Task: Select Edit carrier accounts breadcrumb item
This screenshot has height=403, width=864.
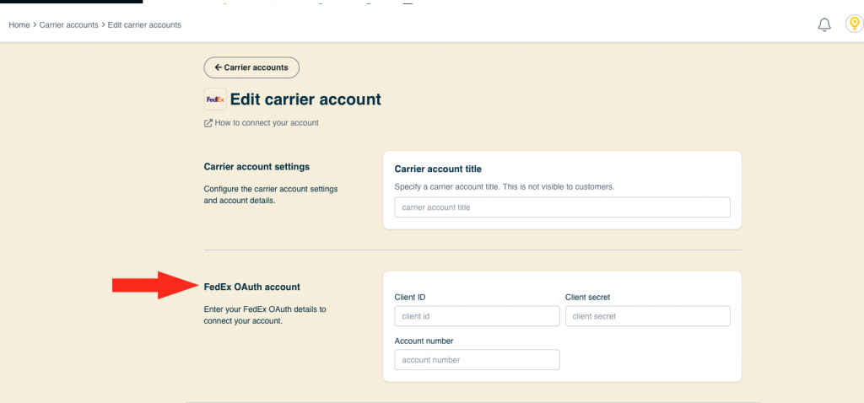Action: coord(144,24)
